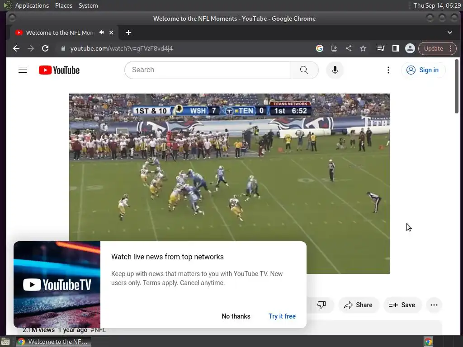Click the browser forward arrow

pos(31,48)
